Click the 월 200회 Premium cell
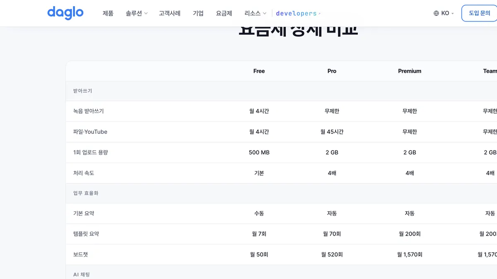The image size is (497, 279). pos(410,234)
